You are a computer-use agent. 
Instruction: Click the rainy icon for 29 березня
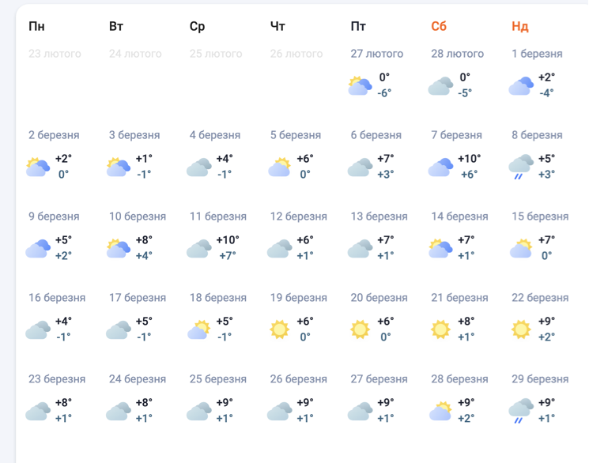point(521,410)
